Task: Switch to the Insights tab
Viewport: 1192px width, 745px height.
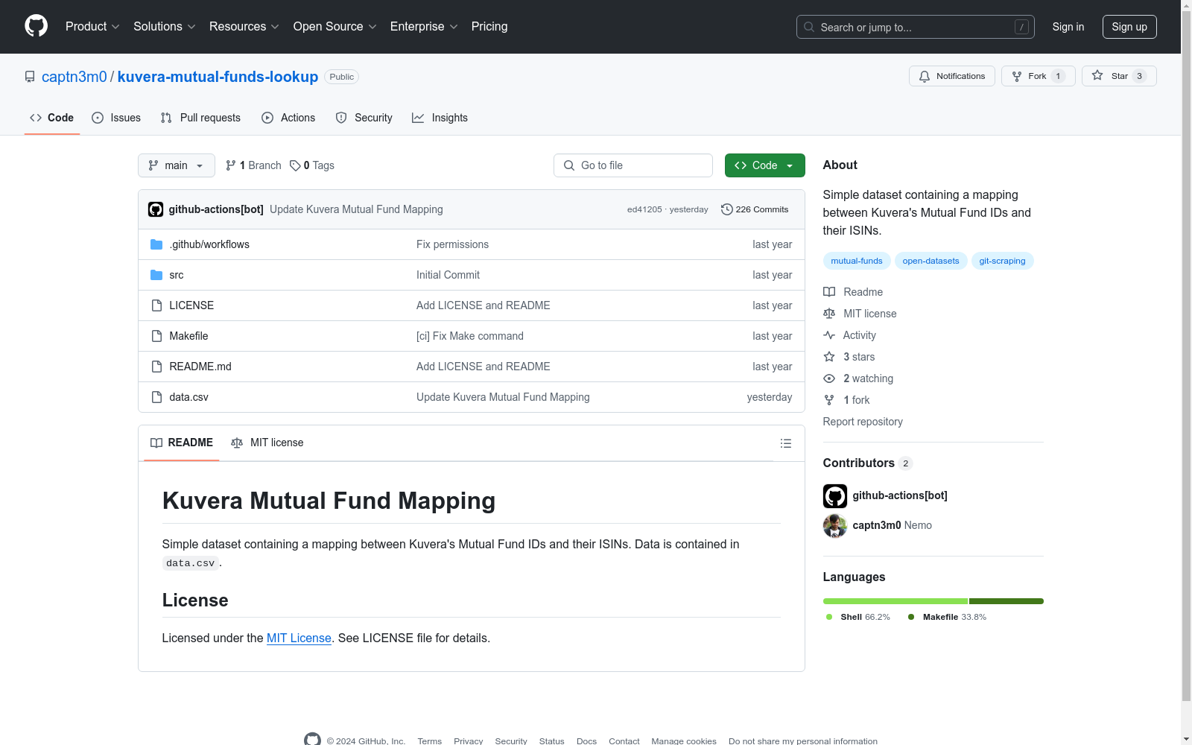Action: (x=440, y=118)
